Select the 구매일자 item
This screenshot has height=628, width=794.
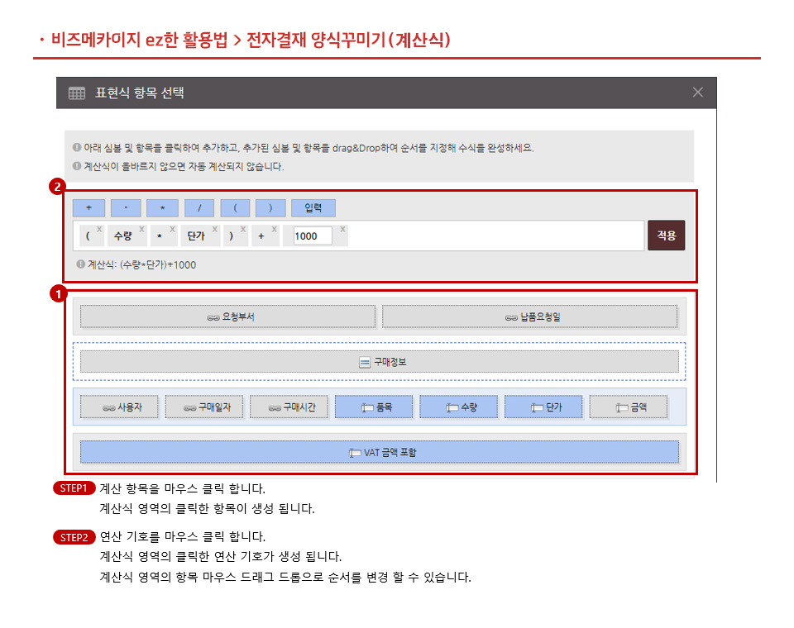point(203,407)
